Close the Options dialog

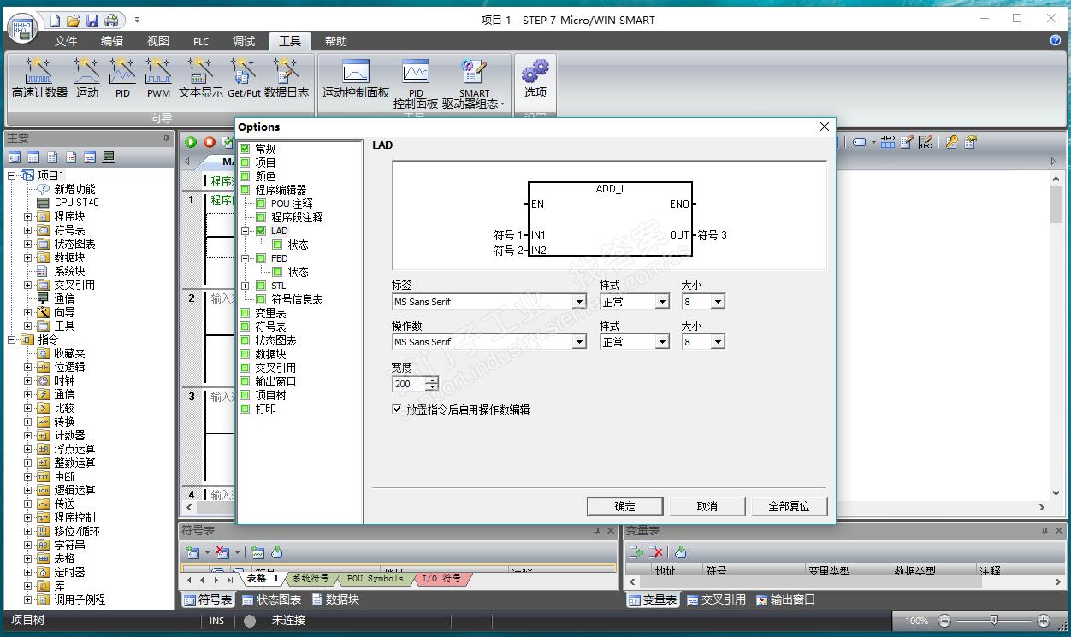click(825, 127)
